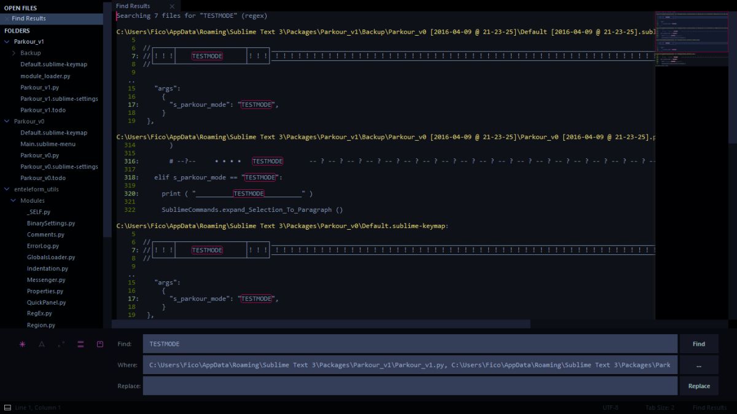Open module_loader.py in the sidebar

pyautogui.click(x=45, y=76)
